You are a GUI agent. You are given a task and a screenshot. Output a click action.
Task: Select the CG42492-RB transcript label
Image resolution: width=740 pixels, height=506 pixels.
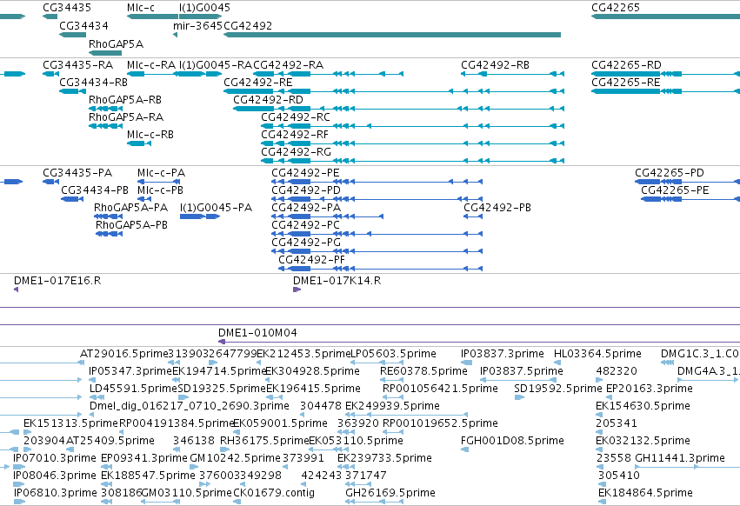[495, 64]
